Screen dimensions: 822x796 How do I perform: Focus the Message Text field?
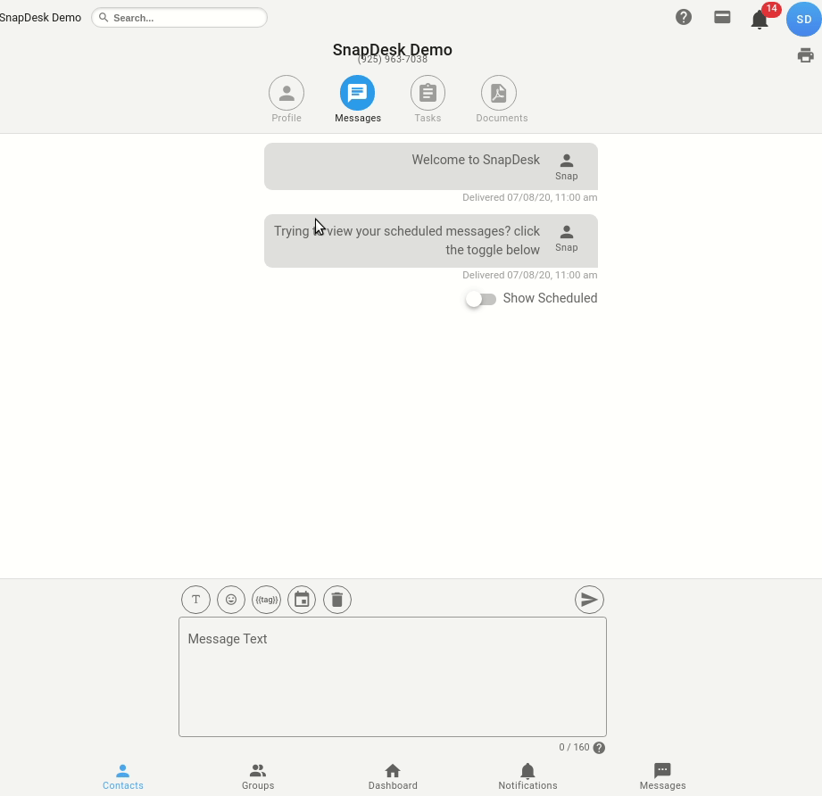point(393,676)
